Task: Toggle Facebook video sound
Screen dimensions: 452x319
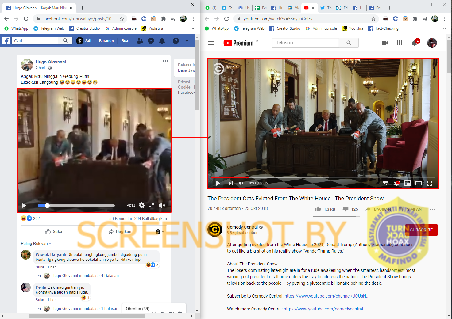Action: point(162,205)
